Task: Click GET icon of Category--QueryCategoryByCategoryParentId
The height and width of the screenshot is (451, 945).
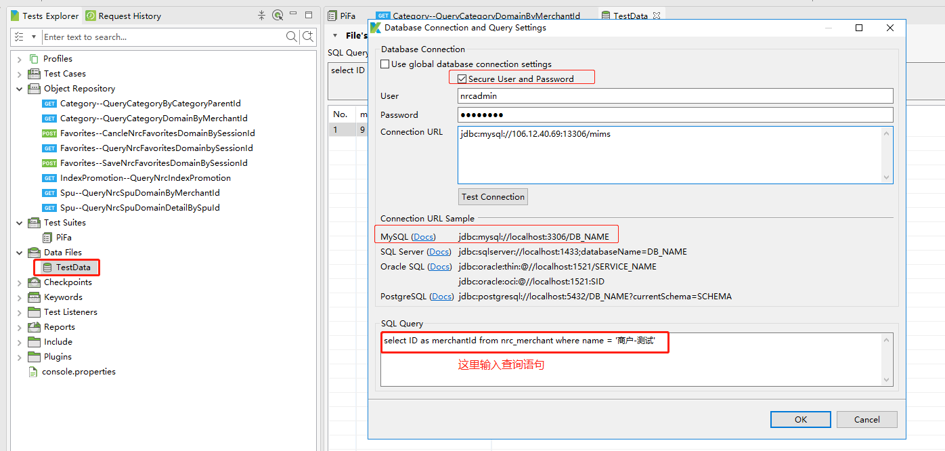Action: tap(49, 104)
